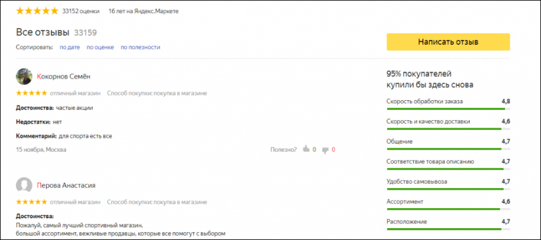Image resolution: width=541 pixels, height=240 pixels.
Task: Click thumbs up on Kokornov's review
Action: point(306,150)
